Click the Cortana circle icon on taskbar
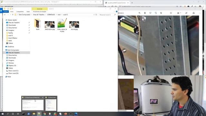This screenshot has width=206, height=116. (x=13, y=114)
